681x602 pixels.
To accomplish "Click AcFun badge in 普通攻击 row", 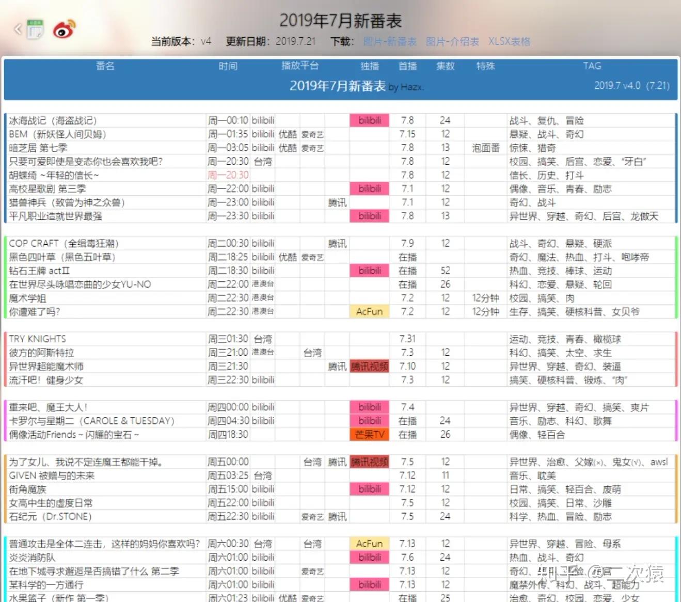I will (370, 544).
